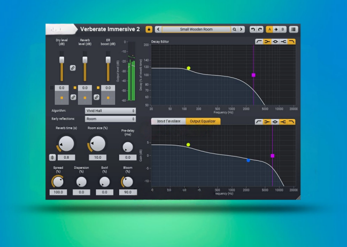347x247 pixels.
Task: Click the Bloom knob
Action: (128, 182)
